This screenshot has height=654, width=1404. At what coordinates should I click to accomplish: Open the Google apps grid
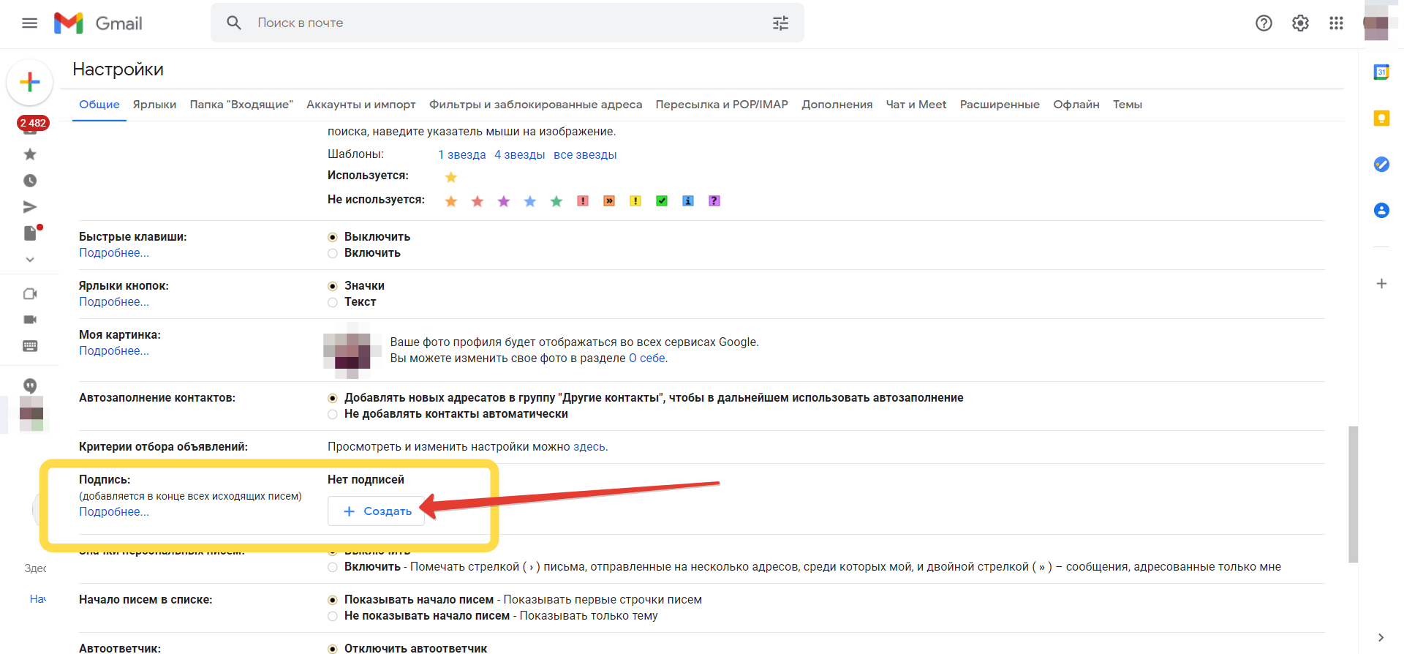[x=1336, y=23]
